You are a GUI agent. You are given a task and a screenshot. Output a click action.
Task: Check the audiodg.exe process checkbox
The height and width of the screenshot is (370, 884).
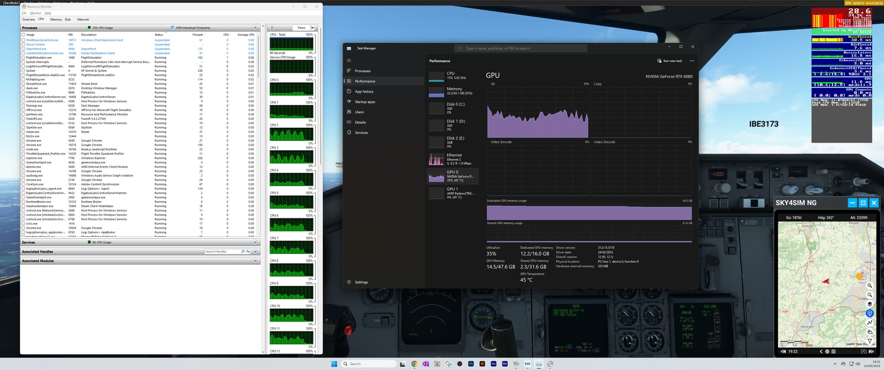click(x=23, y=175)
